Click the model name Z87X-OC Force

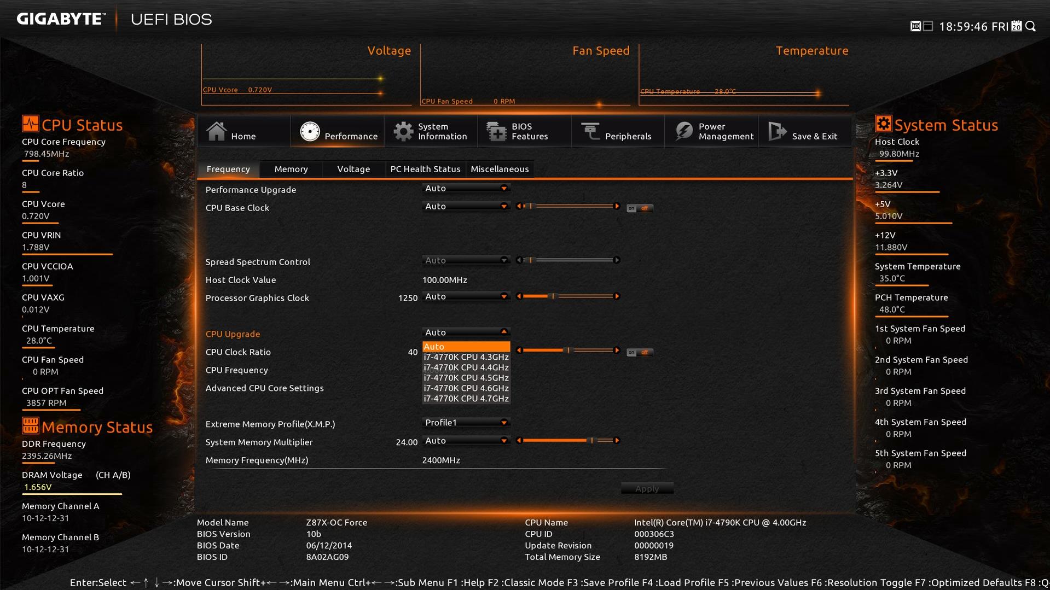[x=337, y=523]
